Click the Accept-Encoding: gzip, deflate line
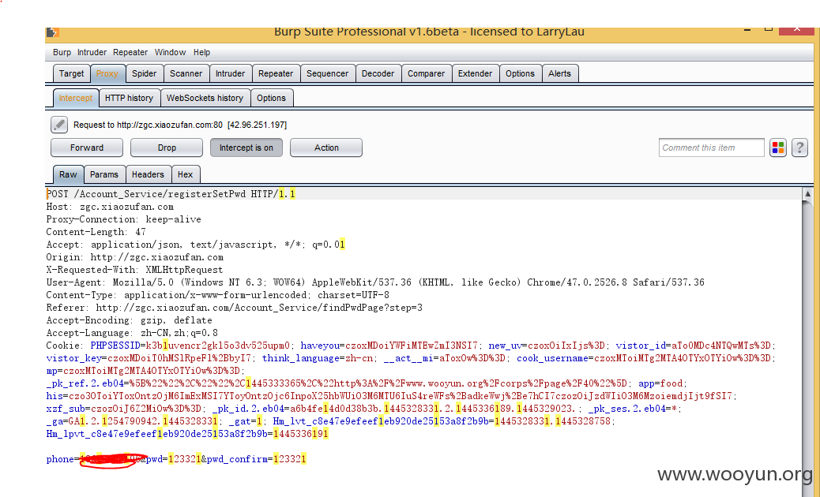The width and height of the screenshot is (820, 497). pyautogui.click(x=130, y=320)
